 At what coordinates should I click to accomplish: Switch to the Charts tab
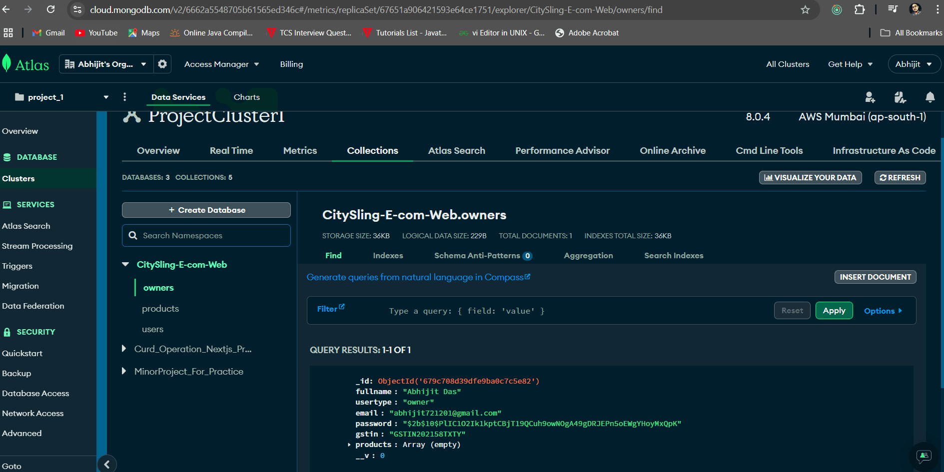click(x=247, y=97)
